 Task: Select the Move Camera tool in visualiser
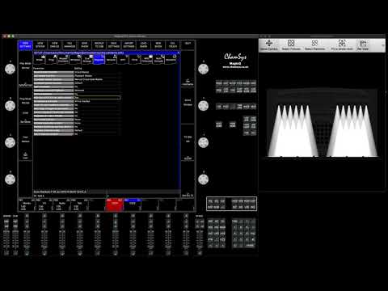pyautogui.click(x=269, y=45)
